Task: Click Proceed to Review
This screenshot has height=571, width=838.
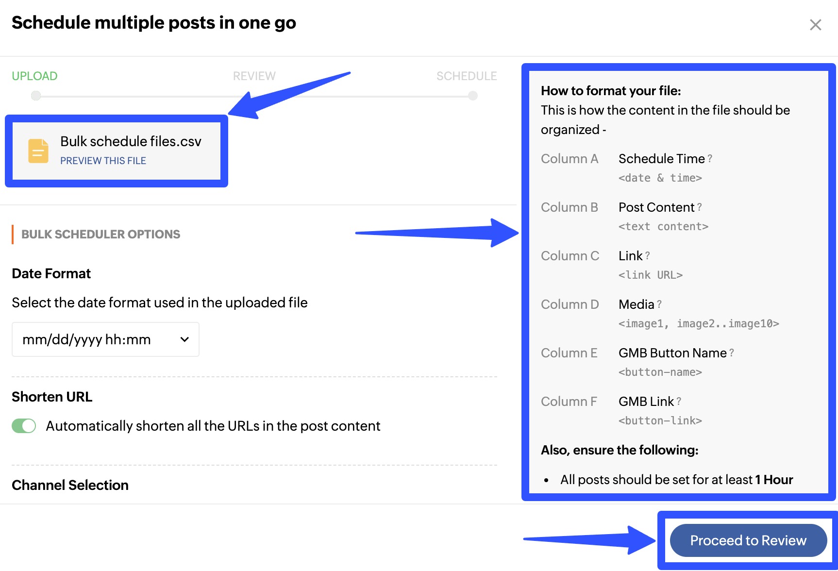Action: pos(748,540)
